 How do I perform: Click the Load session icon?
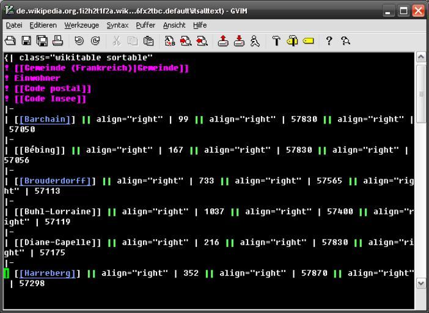pos(223,41)
